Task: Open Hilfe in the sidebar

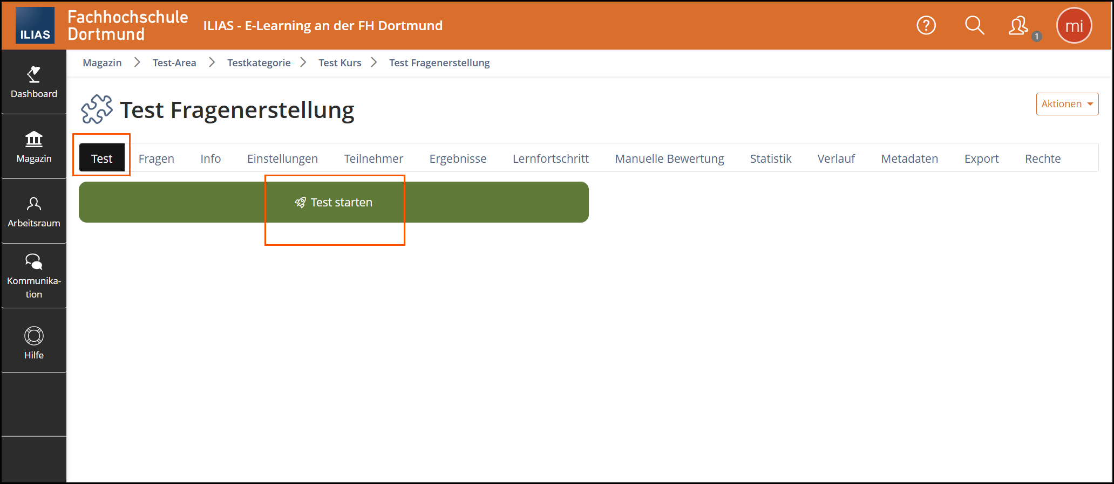Action: (33, 342)
